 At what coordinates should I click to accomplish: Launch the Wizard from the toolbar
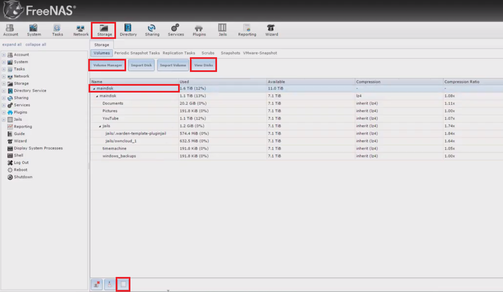271,30
